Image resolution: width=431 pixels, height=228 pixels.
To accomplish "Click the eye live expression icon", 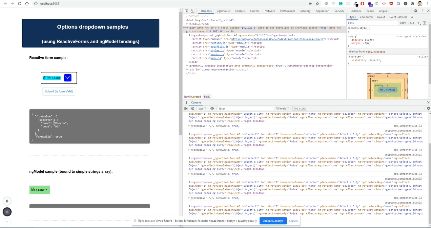I will pos(212,108).
